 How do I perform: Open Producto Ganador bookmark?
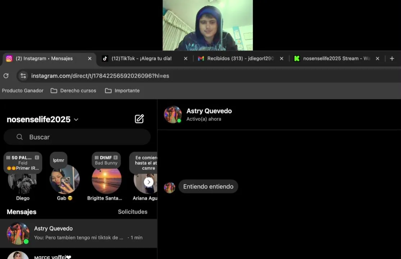pos(23,91)
